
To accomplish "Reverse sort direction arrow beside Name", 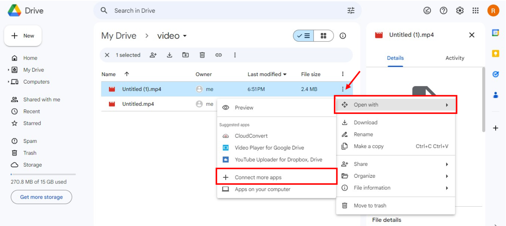I will pos(127,74).
